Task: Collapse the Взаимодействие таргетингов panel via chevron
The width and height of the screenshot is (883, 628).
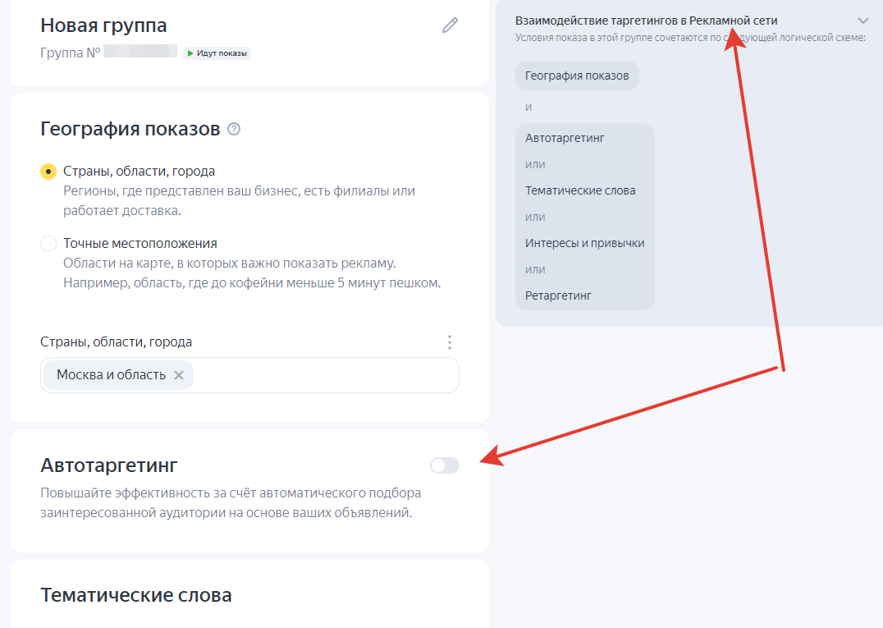Action: click(x=862, y=20)
